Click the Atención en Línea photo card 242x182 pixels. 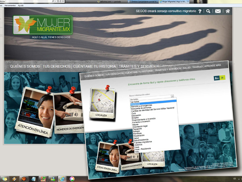[x=35, y=112]
